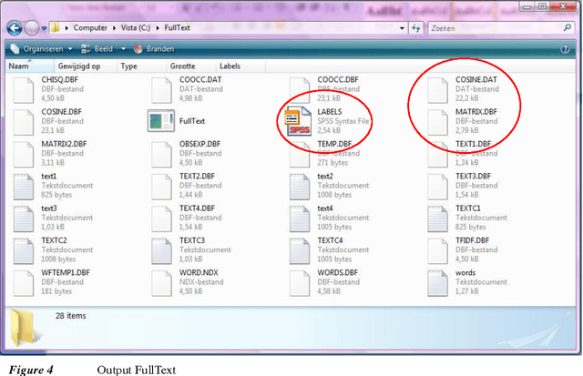
Task: Click the Back navigation arrow
Action: [15, 28]
